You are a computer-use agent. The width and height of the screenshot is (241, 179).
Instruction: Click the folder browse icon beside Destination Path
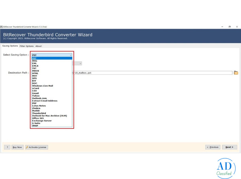(236, 73)
